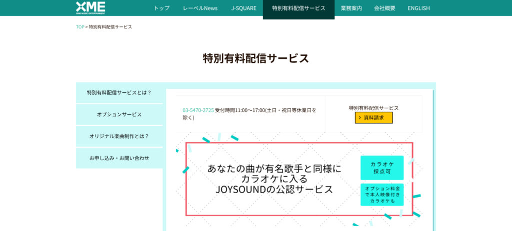Switch to the ENGLISH site link
512x231 pixels.
(x=418, y=8)
